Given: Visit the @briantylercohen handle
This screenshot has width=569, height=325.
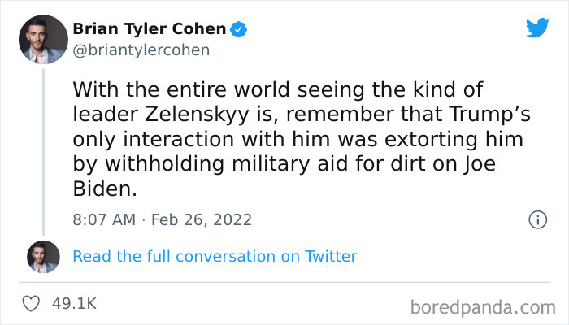Looking at the screenshot, I should coord(141,50).
